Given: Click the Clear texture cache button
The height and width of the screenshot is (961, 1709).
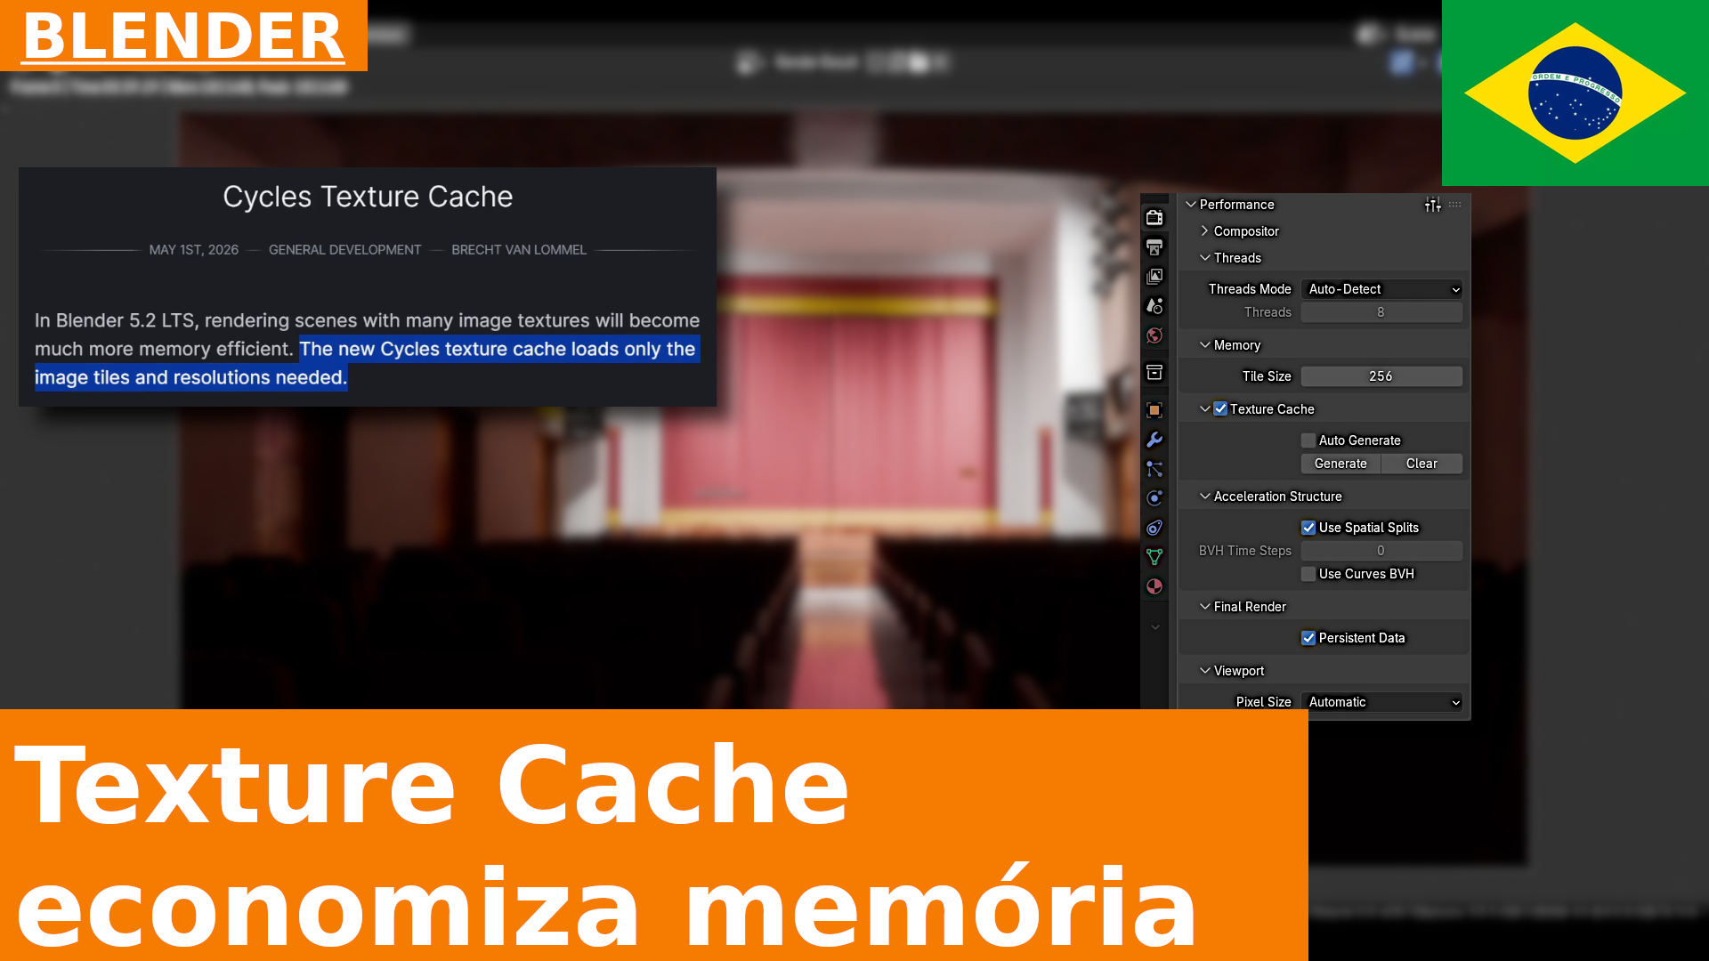Looking at the screenshot, I should (1421, 464).
